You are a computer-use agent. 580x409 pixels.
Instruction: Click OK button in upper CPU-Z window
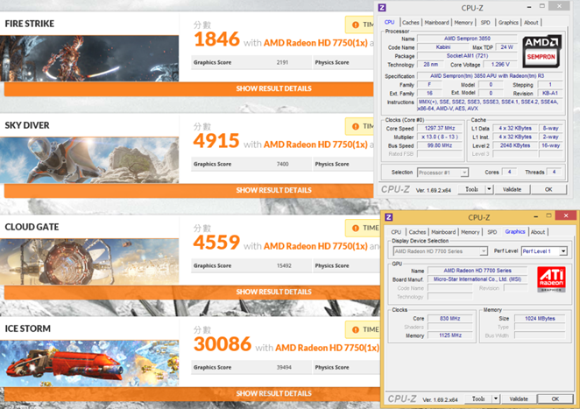[548, 189]
